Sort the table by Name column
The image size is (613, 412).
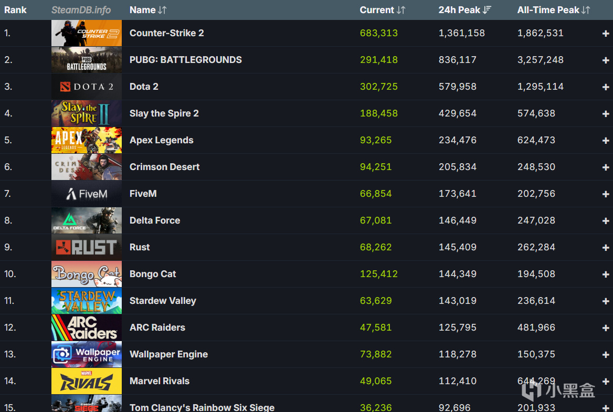point(148,10)
